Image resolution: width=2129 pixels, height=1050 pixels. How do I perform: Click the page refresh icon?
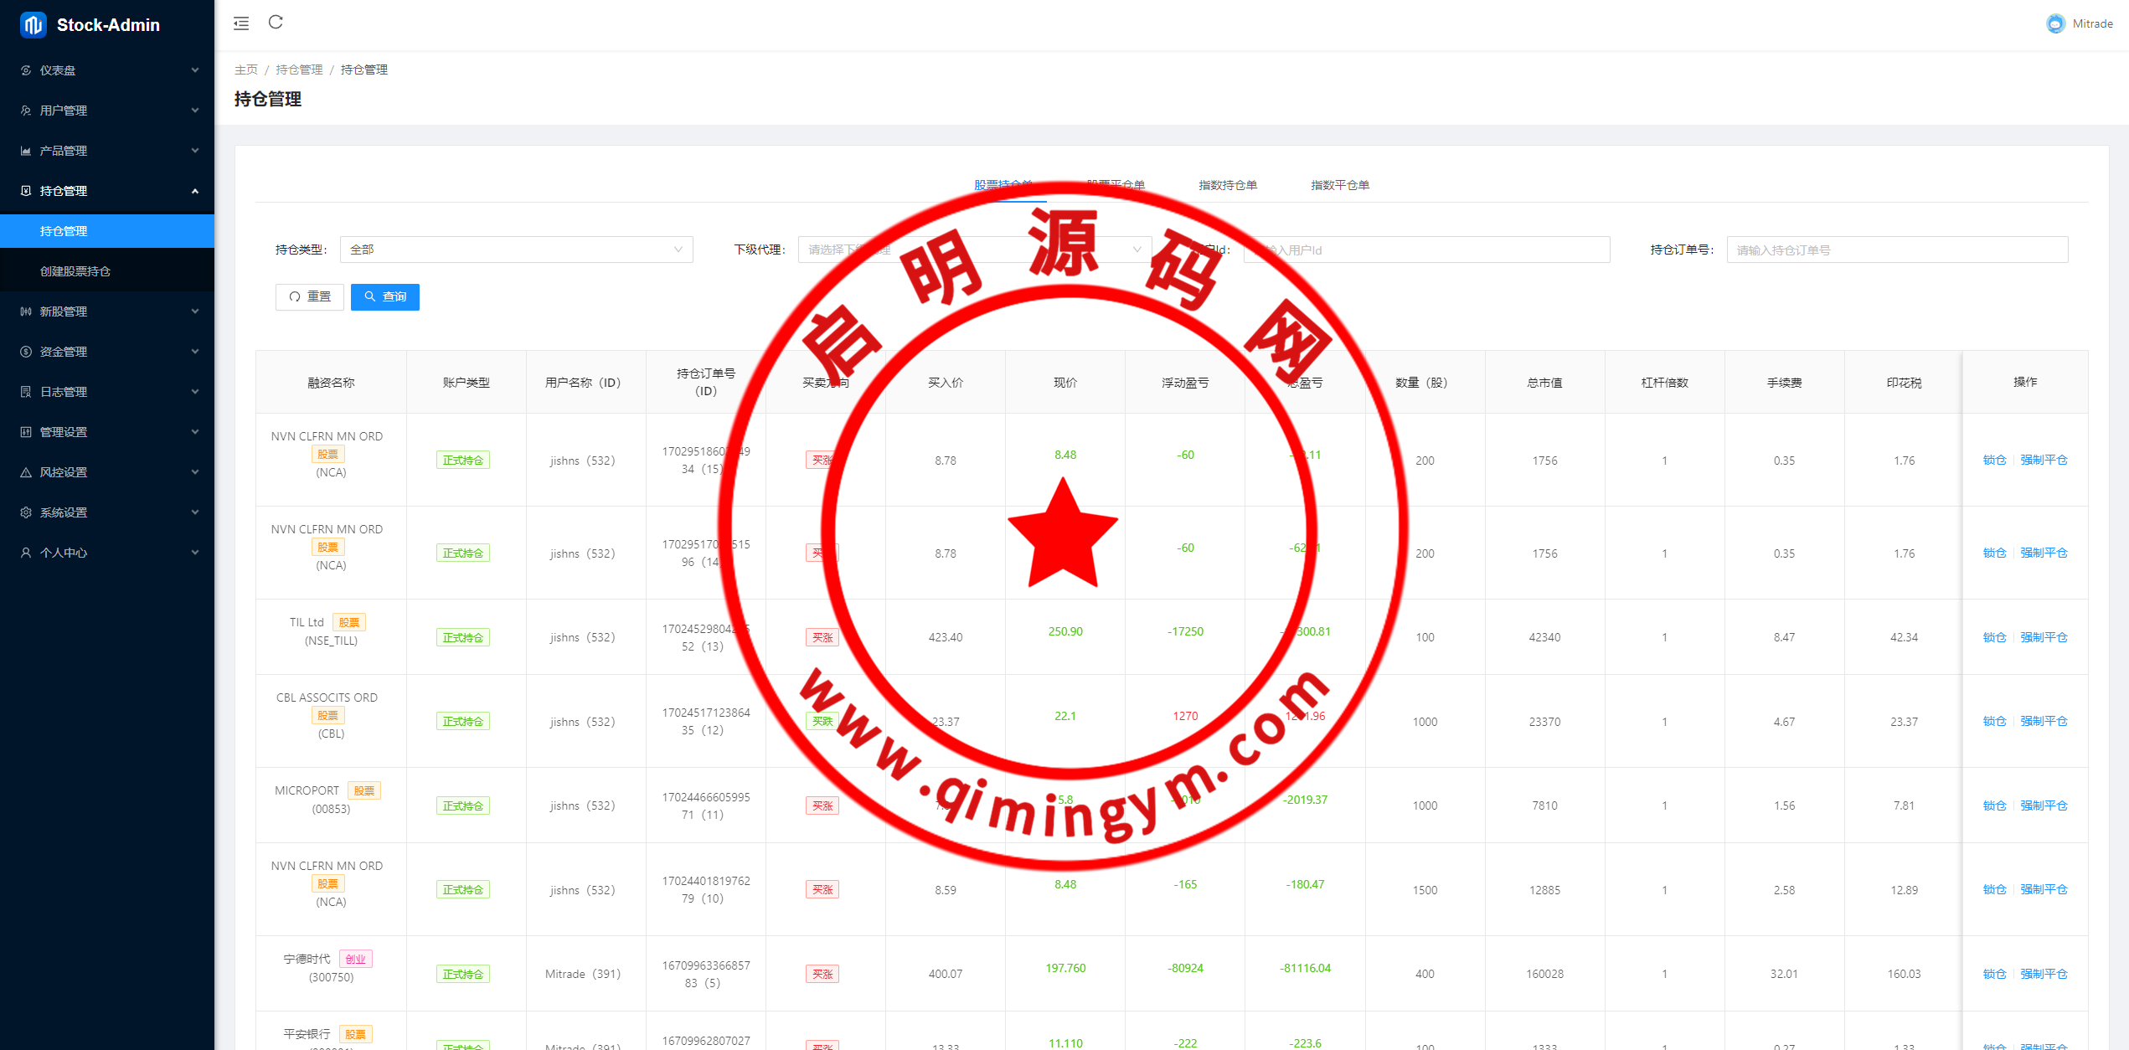click(276, 23)
